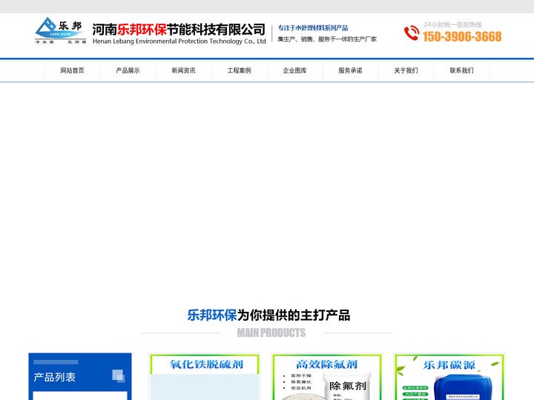534x400 pixels.
Task: Open the 服务承诺 page
Action: pos(350,70)
